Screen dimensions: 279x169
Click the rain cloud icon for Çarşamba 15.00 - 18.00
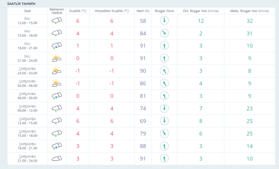click(57, 133)
